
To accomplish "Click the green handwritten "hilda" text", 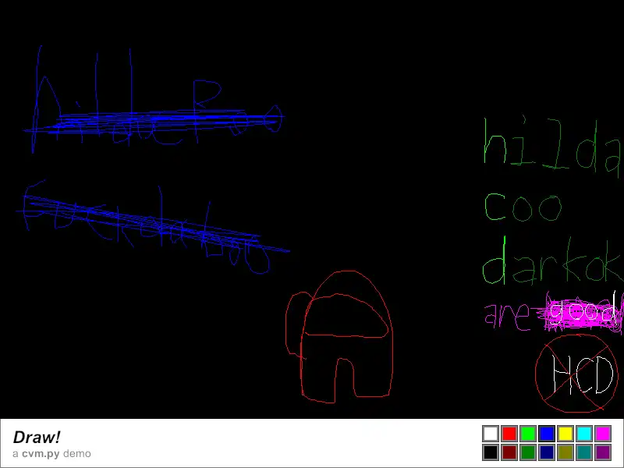I will (552, 147).
